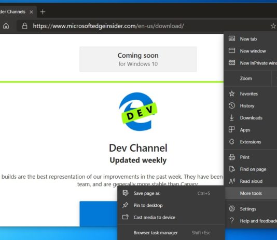This screenshot has width=277, height=240.
Task: Click the Help question mark icon
Action: tap(232, 221)
